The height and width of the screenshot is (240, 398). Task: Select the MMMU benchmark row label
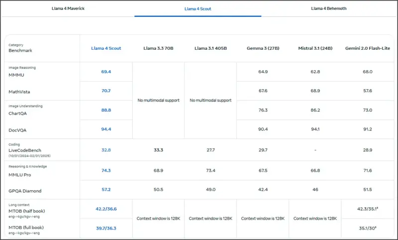tap(16, 75)
